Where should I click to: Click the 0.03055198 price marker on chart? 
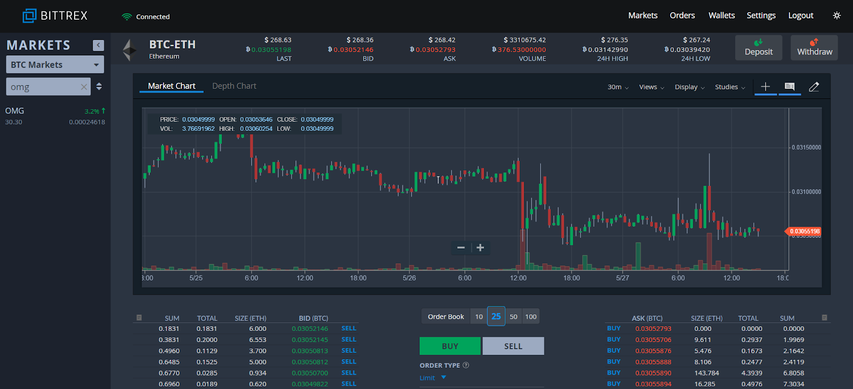tap(803, 231)
